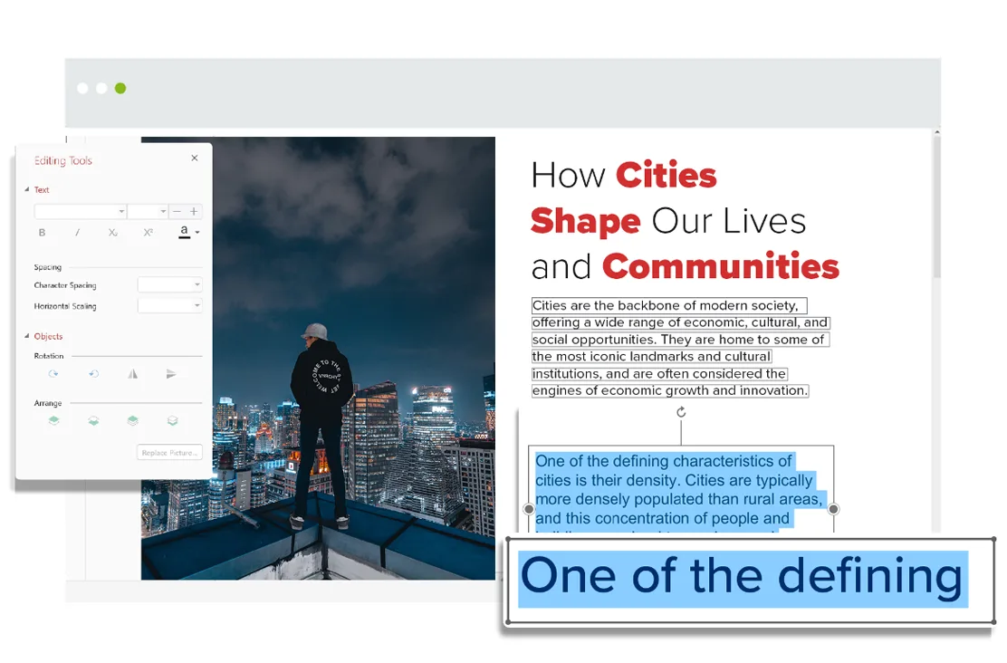Click the last Arrange layer icon
This screenshot has width=1007, height=663.
(173, 420)
